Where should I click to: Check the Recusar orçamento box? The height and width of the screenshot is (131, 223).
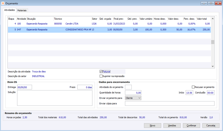click(x=193, y=87)
